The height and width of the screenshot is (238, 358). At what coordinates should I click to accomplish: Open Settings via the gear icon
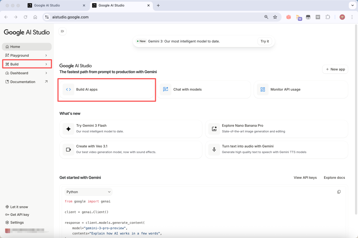click(x=7, y=222)
